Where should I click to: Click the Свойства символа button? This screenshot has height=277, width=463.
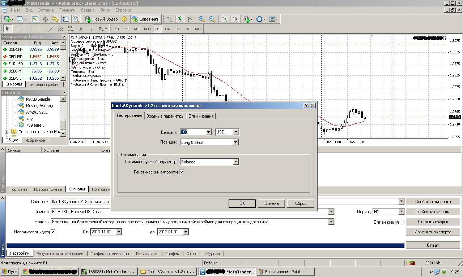point(433,212)
